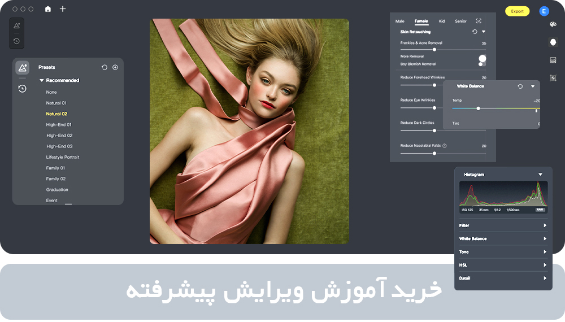Open the background adjustments icon
The width and height of the screenshot is (565, 322).
(553, 60)
